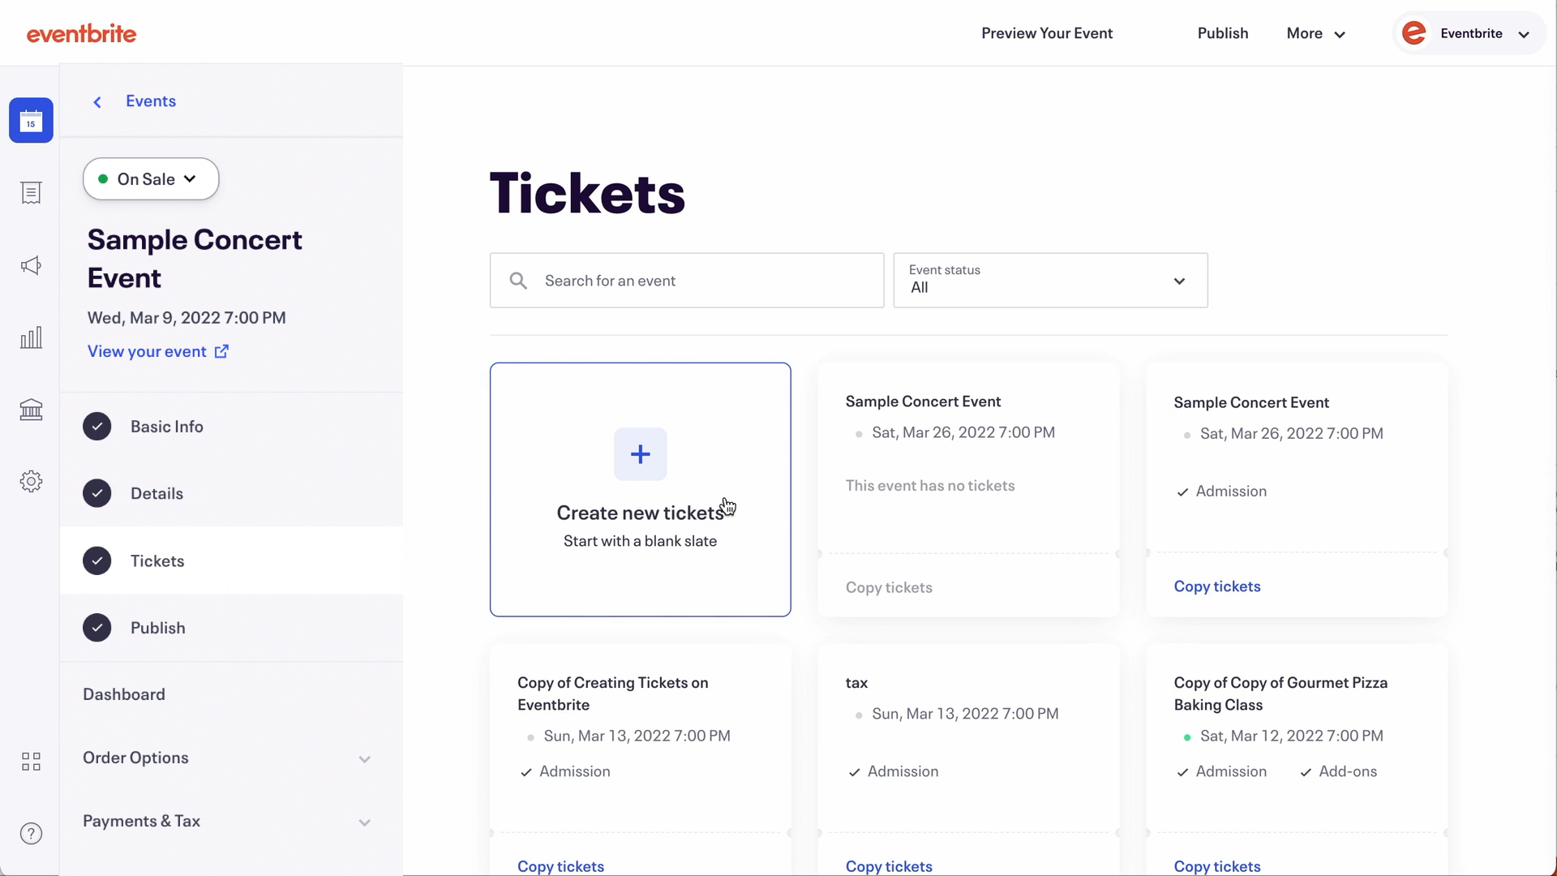Toggle the Details completed checkmark
Viewport: 1557px width, 876px height.
click(x=97, y=494)
